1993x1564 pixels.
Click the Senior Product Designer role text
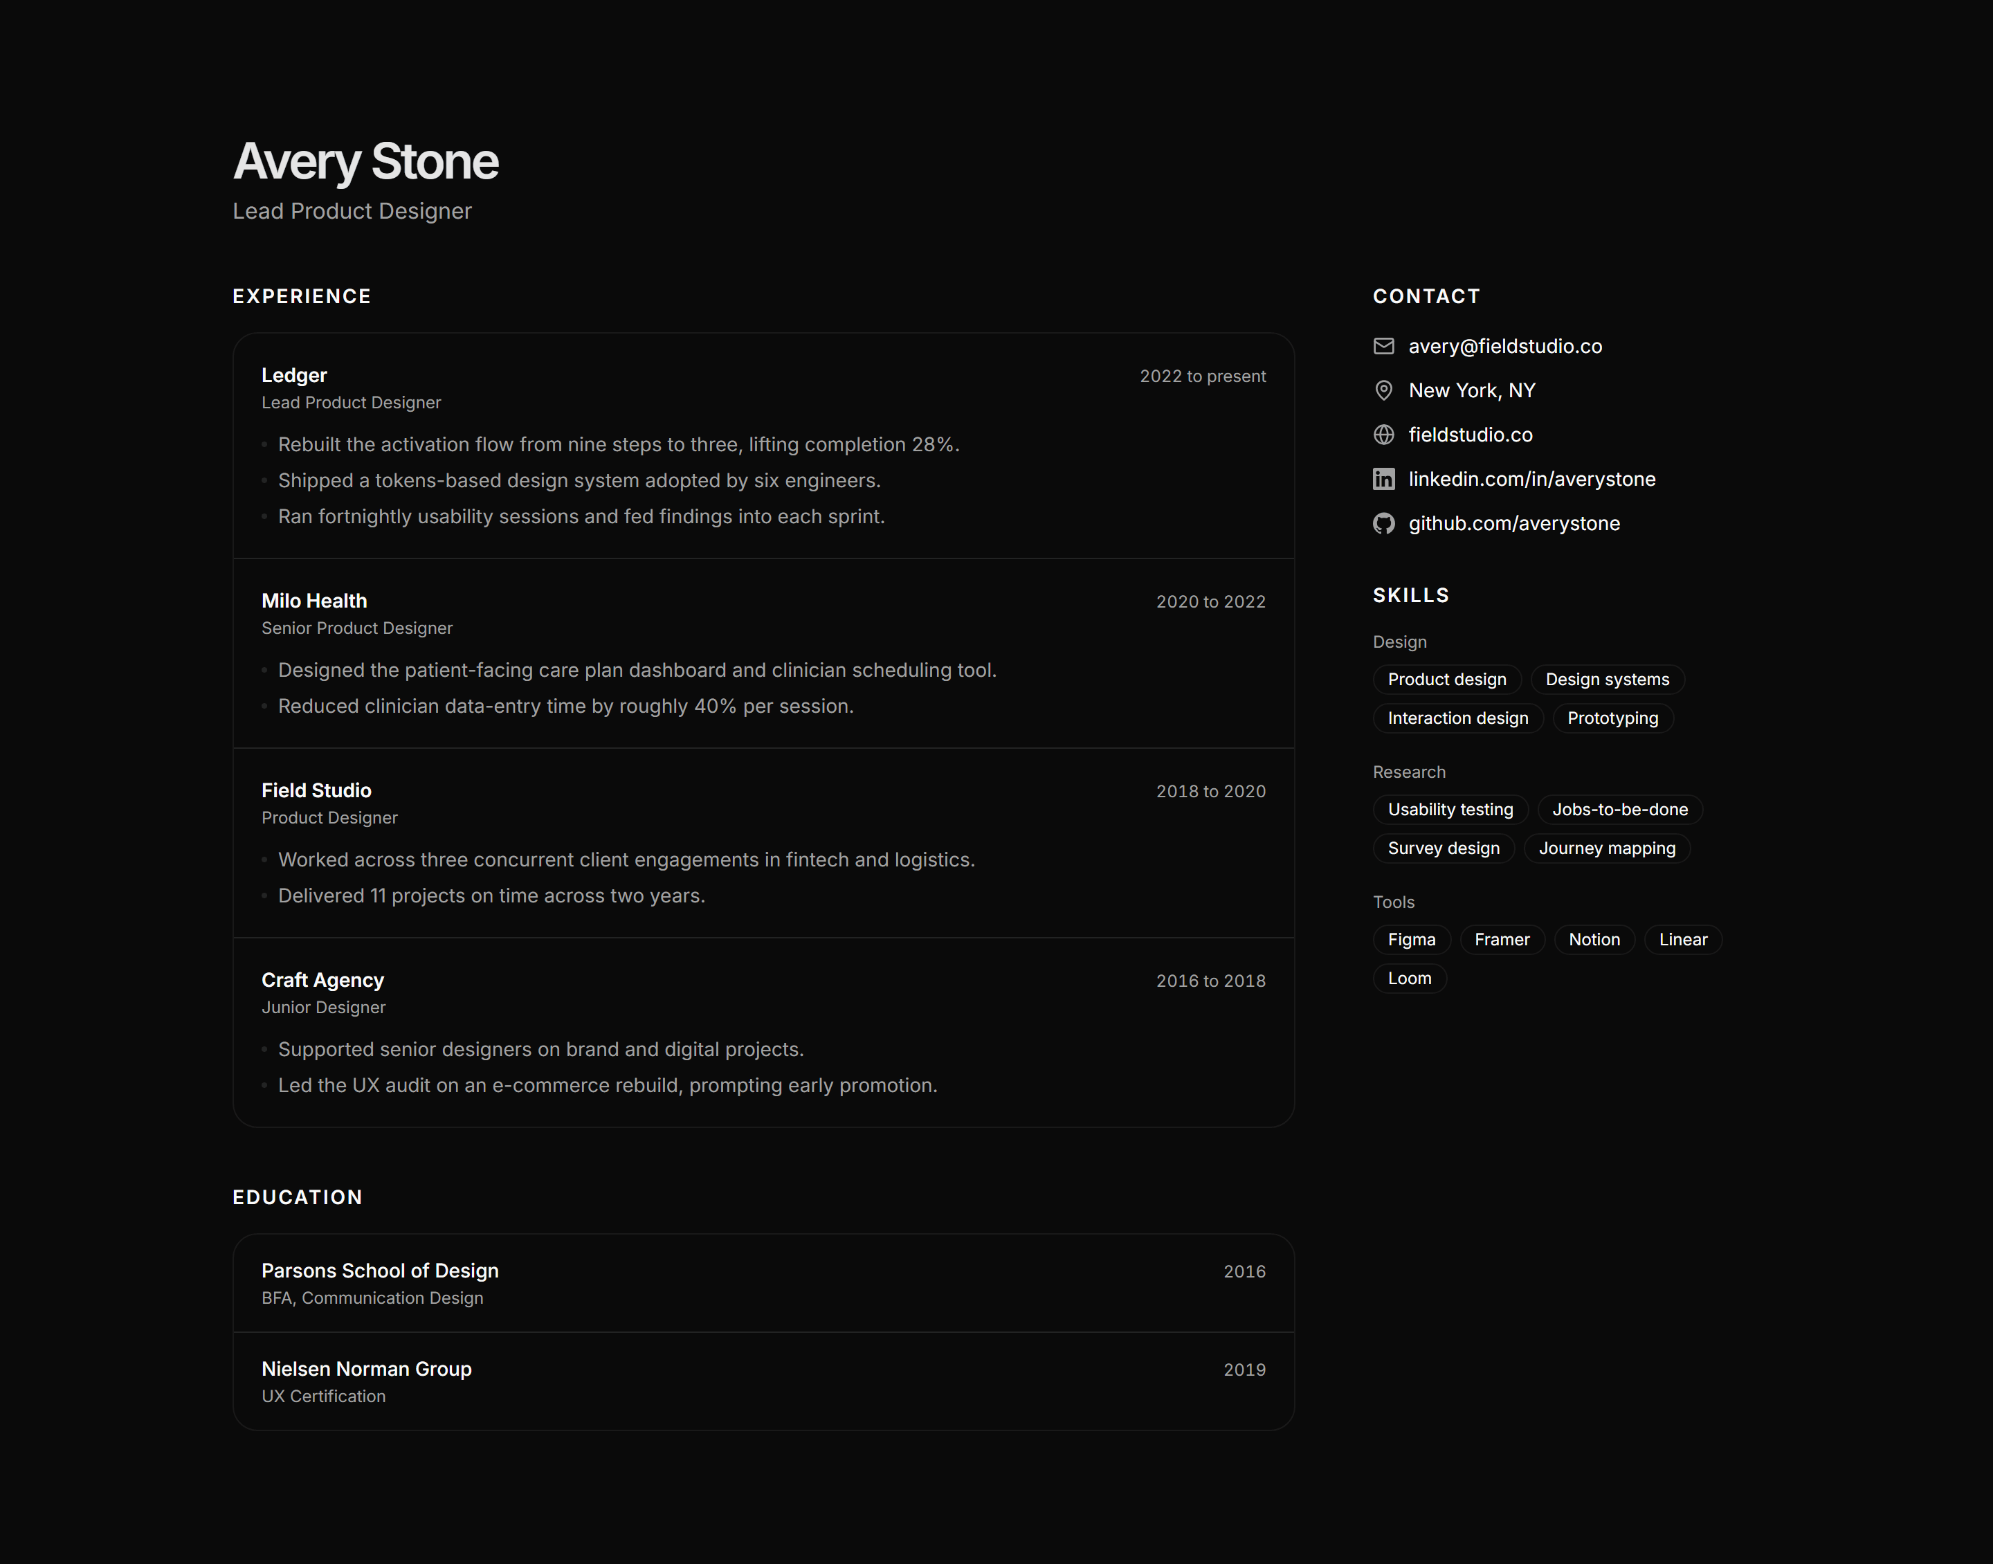(357, 628)
